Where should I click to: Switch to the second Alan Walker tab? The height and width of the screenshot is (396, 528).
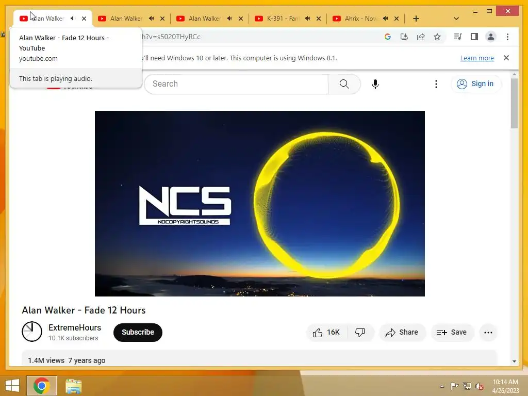[126, 19]
